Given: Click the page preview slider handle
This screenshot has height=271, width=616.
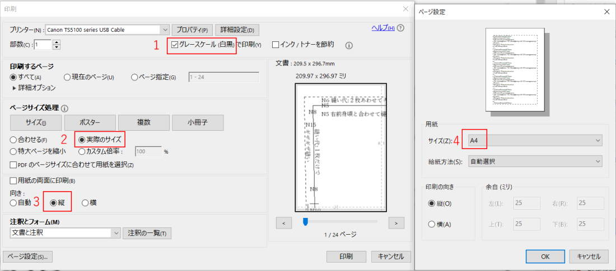Looking at the screenshot, I should (x=305, y=222).
